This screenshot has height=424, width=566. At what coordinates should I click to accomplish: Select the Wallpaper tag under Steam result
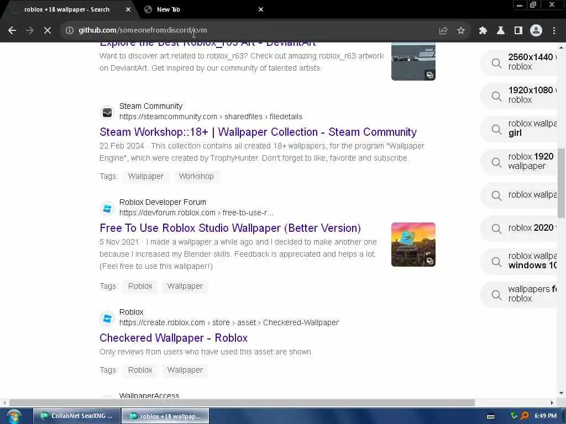(146, 176)
